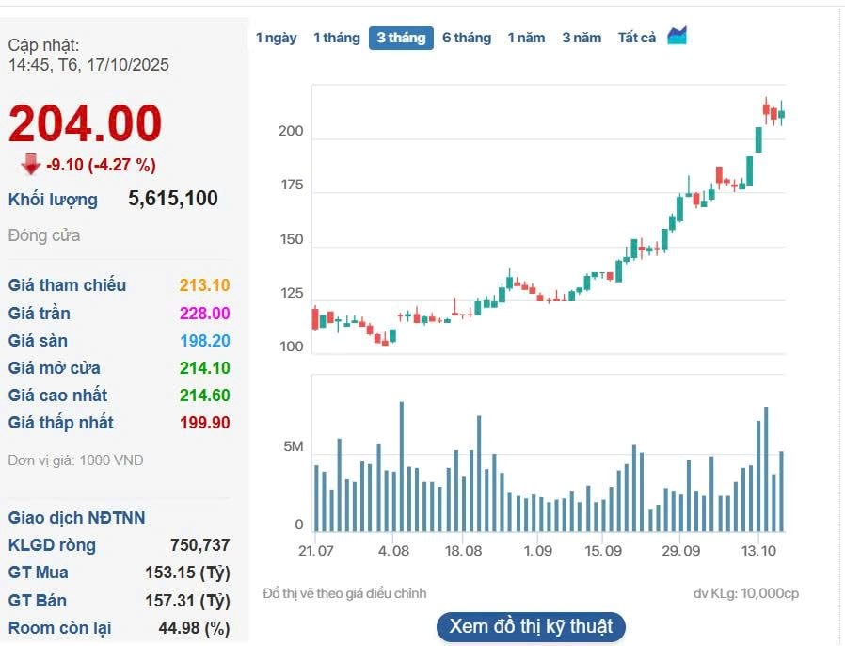Open the 1 năm chart view

[x=526, y=38]
